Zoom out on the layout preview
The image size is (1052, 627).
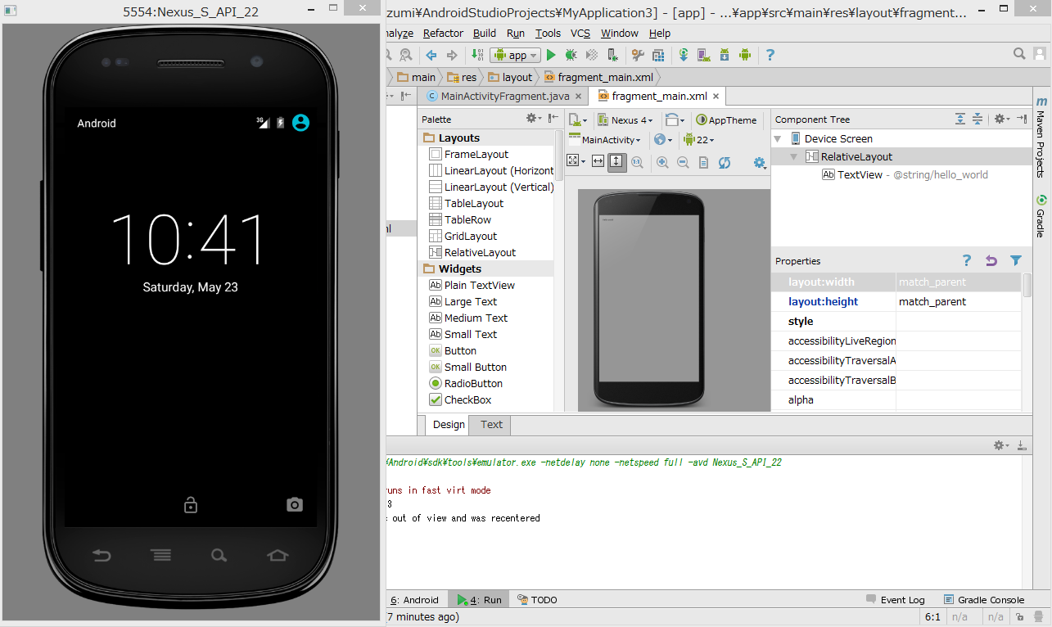683,163
